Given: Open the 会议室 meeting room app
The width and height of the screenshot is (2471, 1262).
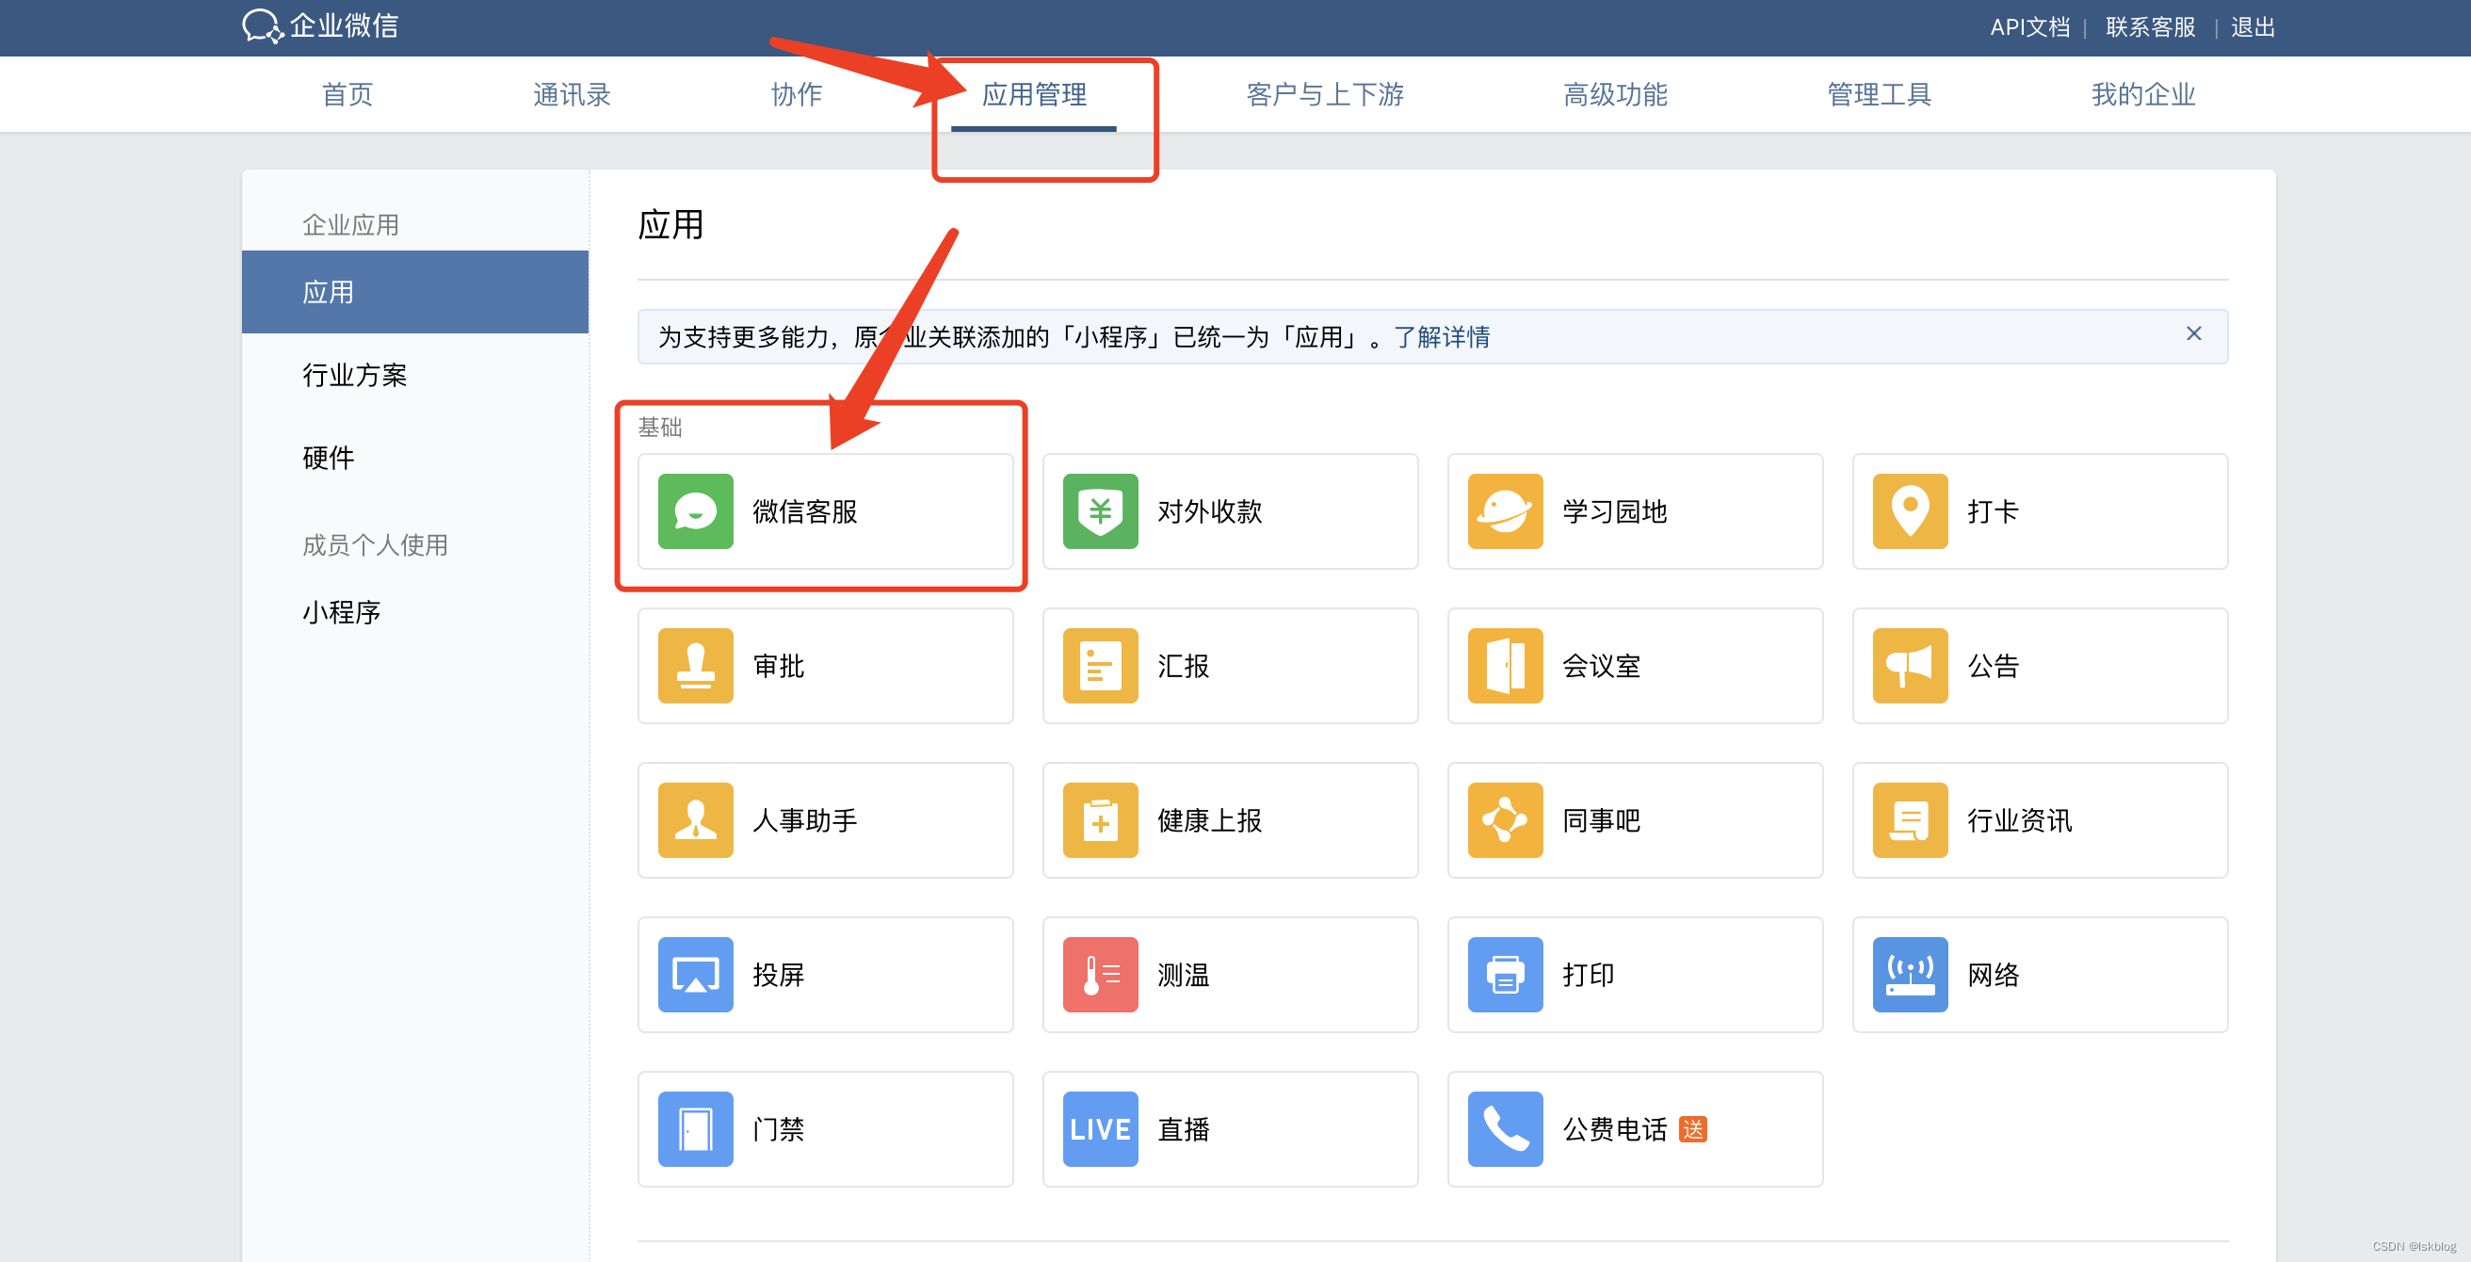Looking at the screenshot, I should [x=1635, y=666].
